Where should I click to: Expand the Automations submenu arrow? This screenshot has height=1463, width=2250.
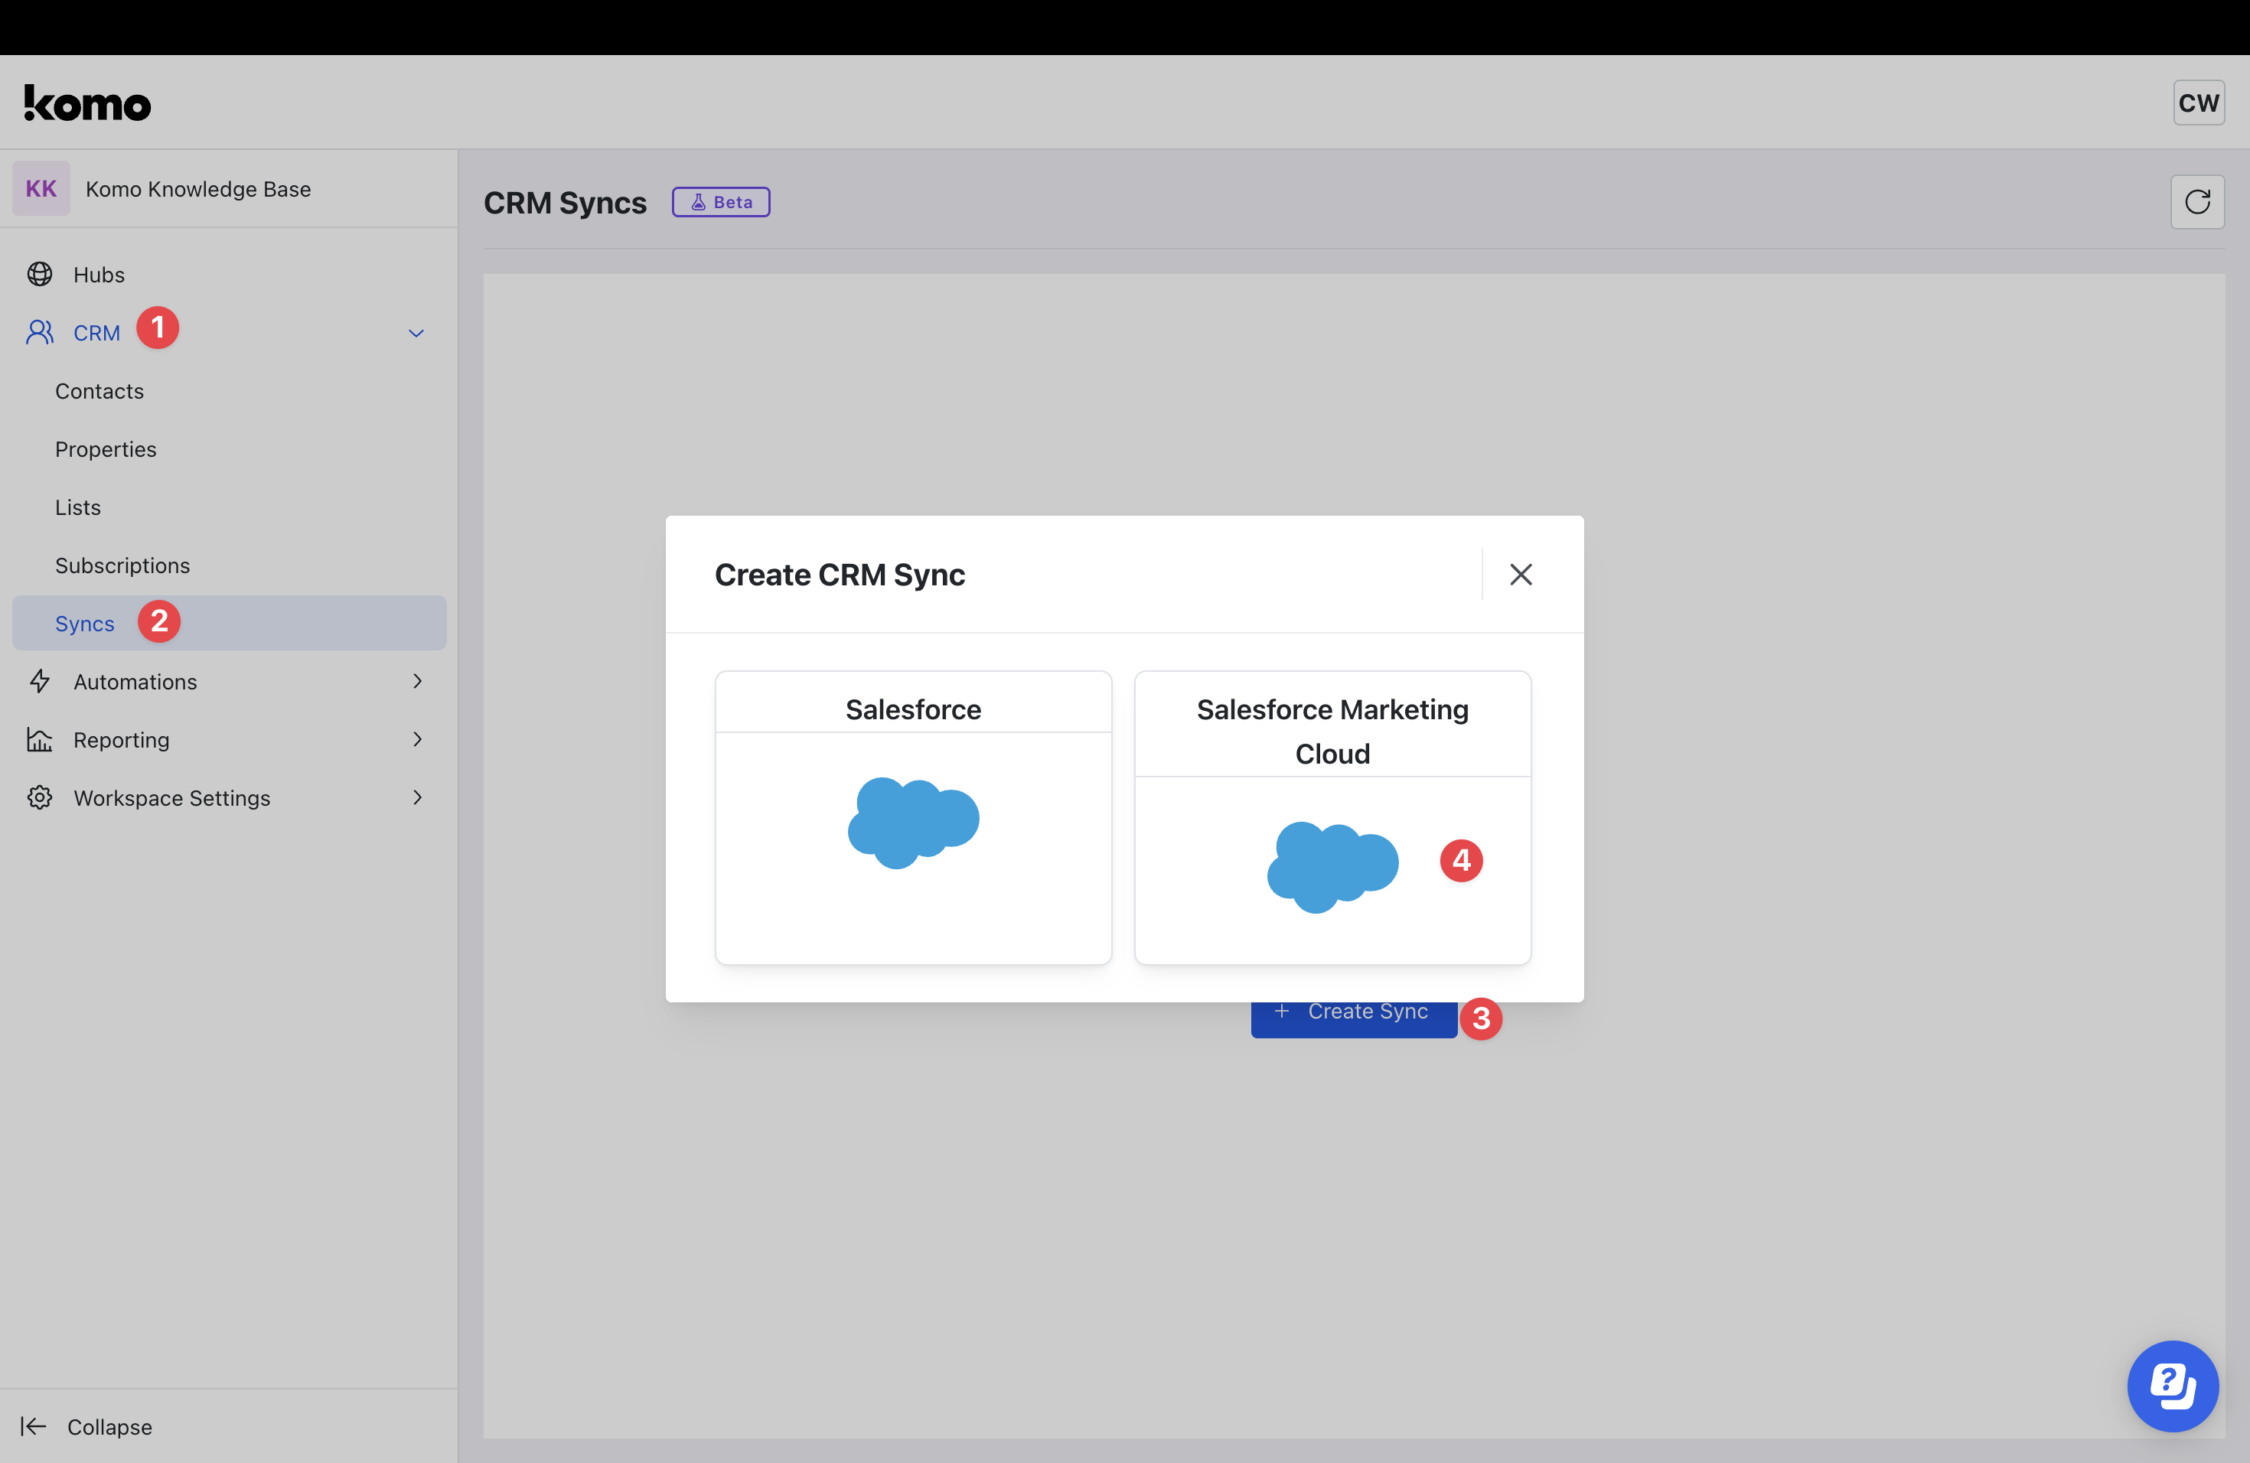point(417,682)
